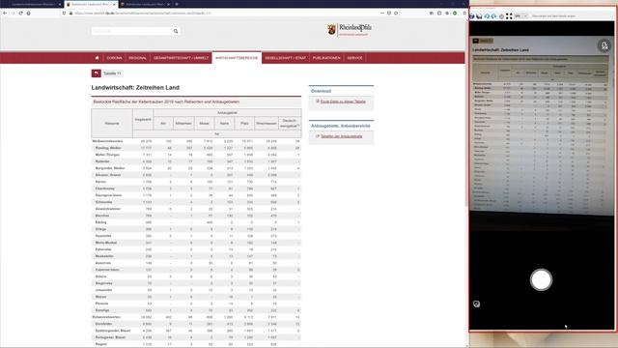This screenshot has width=618, height=348.
Task: Open the REGIONAL menu item
Action: coord(137,58)
